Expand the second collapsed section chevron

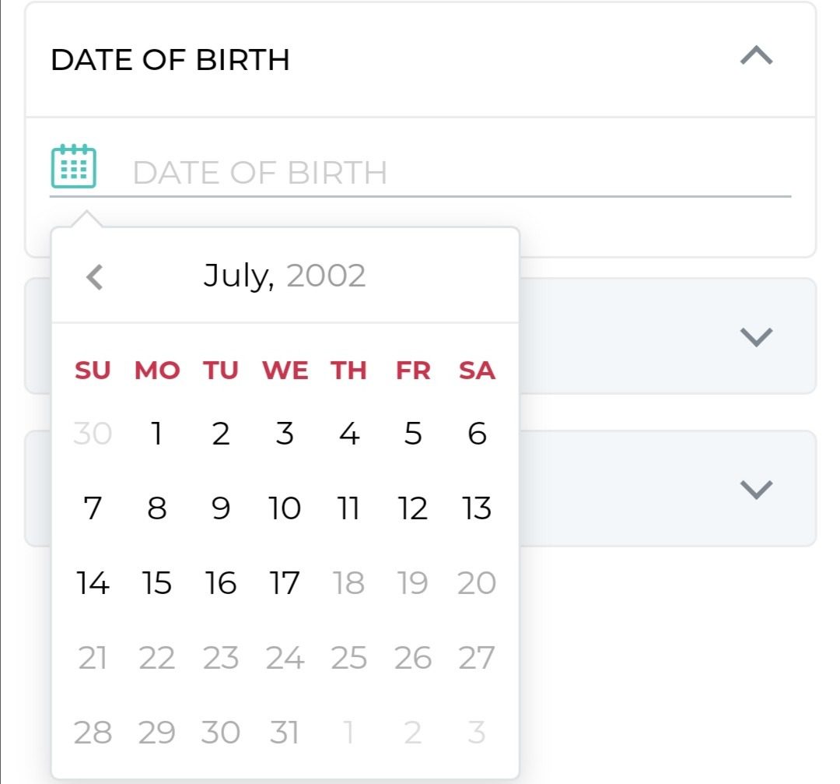pos(756,336)
